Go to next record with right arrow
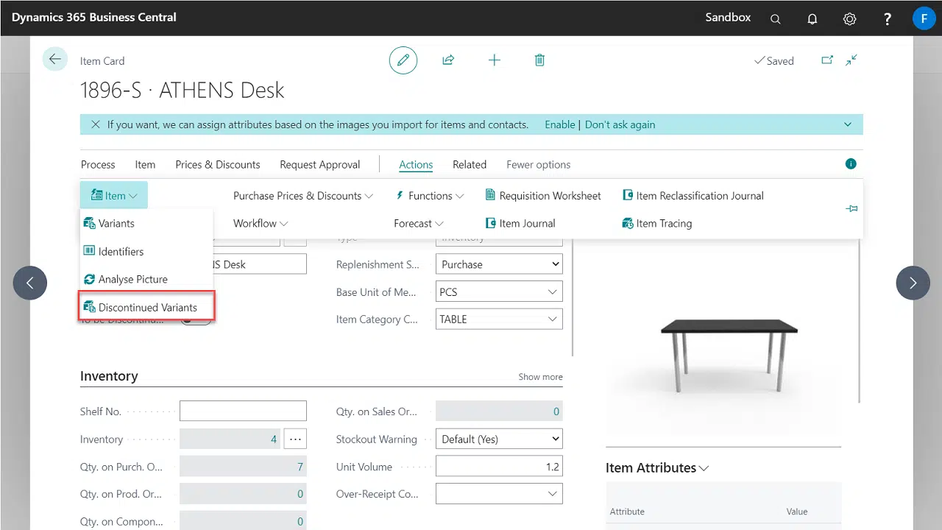The height and width of the screenshot is (530, 942). pos(913,283)
